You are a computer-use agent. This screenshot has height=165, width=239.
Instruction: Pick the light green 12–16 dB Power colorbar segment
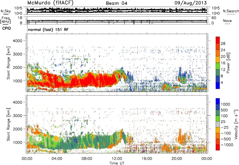pyautogui.click(x=218, y=66)
